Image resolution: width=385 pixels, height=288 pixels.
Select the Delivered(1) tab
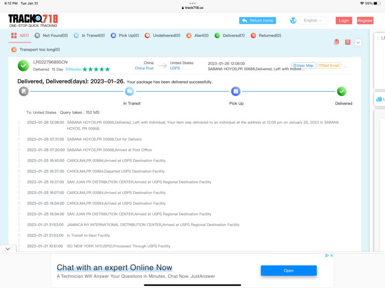click(x=230, y=36)
